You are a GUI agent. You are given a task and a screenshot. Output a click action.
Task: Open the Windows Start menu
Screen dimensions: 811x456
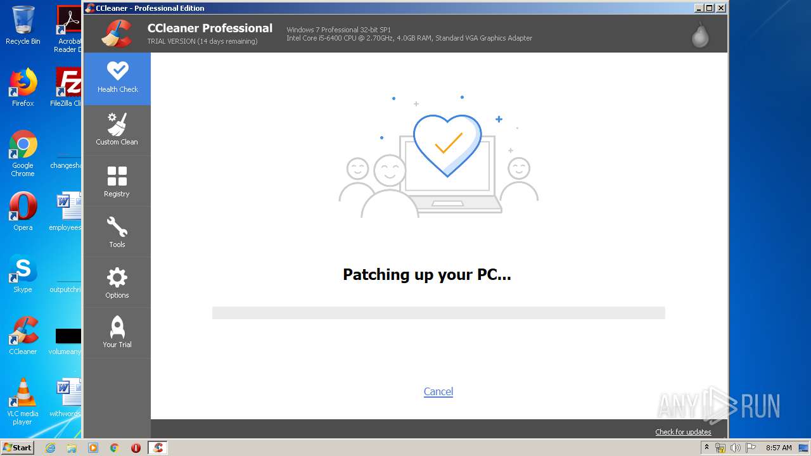pyautogui.click(x=18, y=448)
